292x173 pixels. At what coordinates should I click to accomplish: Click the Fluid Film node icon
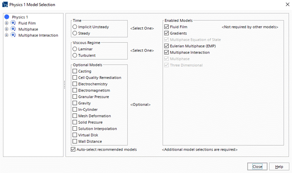coord(13,23)
